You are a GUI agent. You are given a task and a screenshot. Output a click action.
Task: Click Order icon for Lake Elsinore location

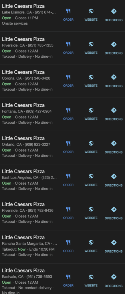point(68,11)
